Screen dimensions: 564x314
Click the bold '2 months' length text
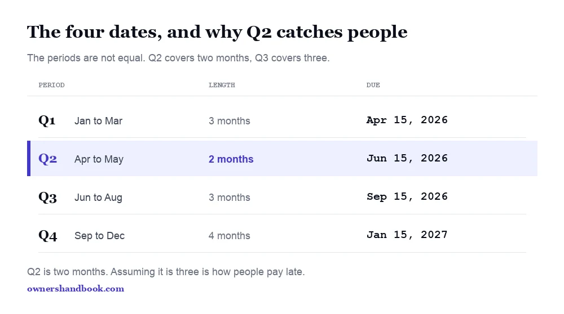[x=231, y=159]
